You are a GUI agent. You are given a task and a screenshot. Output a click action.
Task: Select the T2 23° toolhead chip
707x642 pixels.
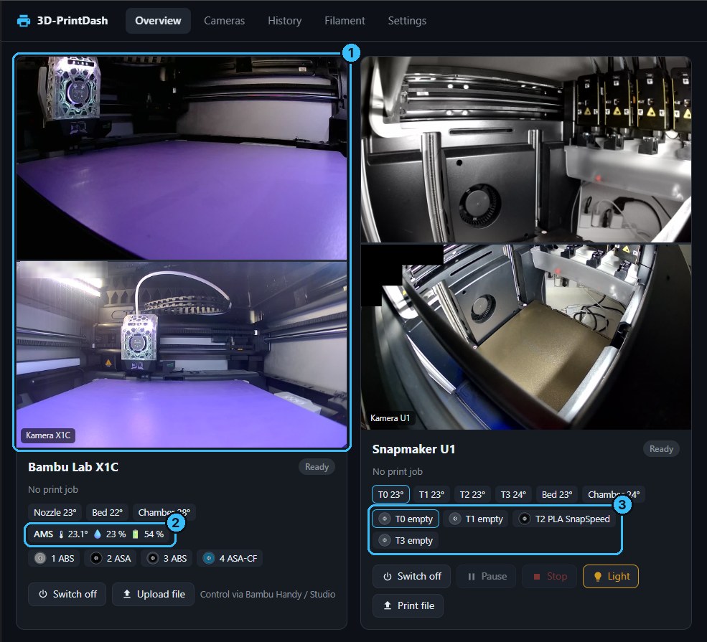click(x=472, y=494)
